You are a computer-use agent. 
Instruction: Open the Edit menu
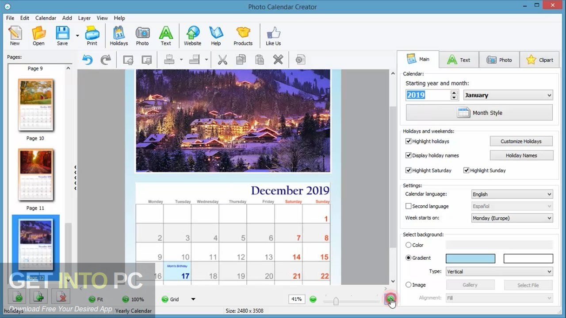tap(25, 18)
